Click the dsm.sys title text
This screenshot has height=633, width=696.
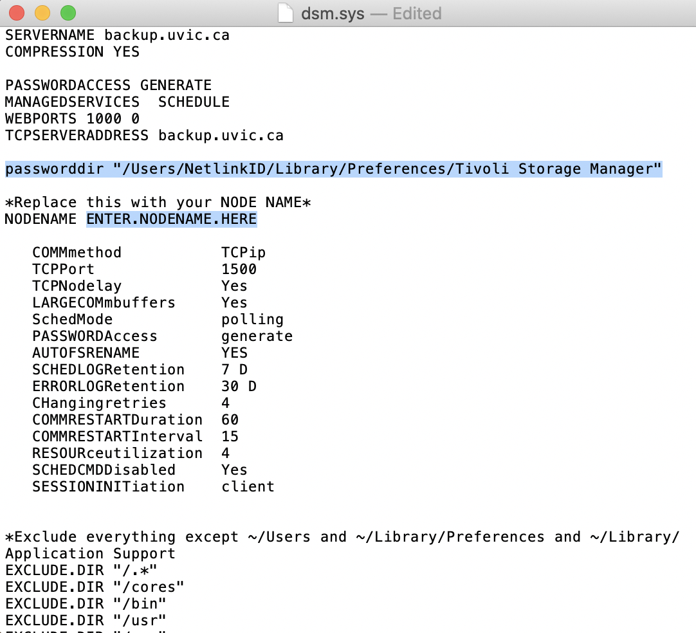point(333,14)
